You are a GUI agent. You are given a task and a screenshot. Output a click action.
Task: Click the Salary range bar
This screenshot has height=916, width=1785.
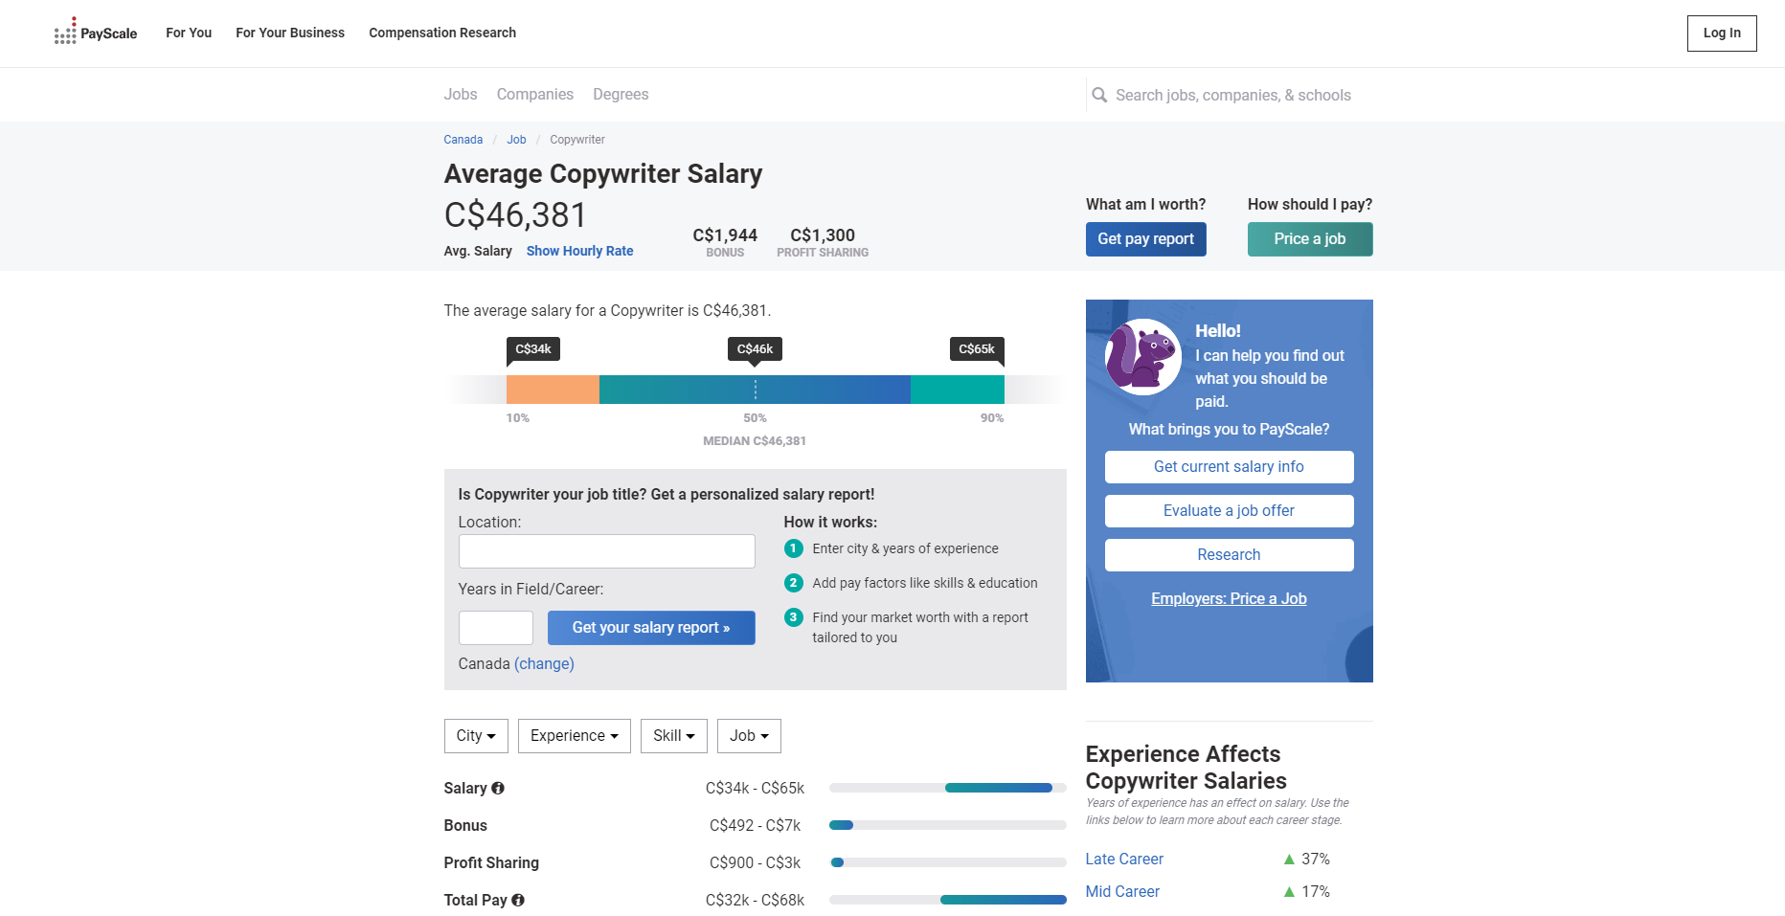[948, 788]
